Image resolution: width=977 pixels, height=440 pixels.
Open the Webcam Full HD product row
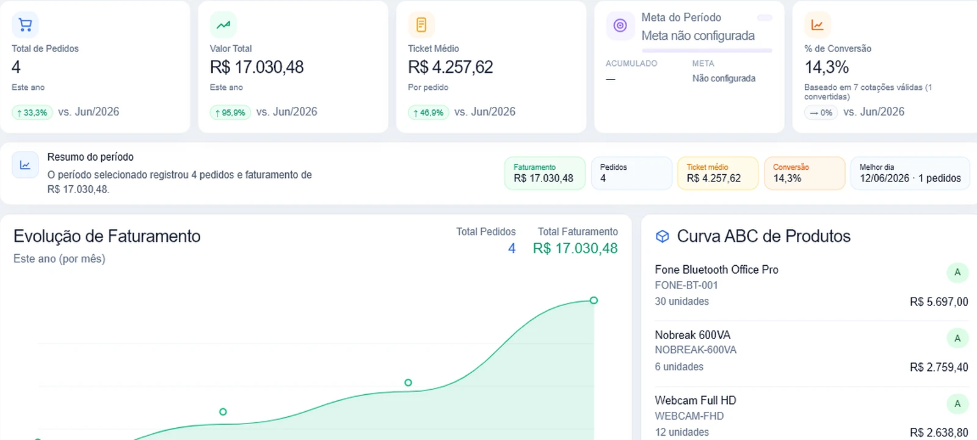(x=812, y=416)
